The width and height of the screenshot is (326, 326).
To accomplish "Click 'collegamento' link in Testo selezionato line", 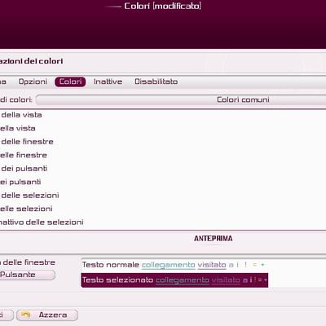I will coord(183,280).
